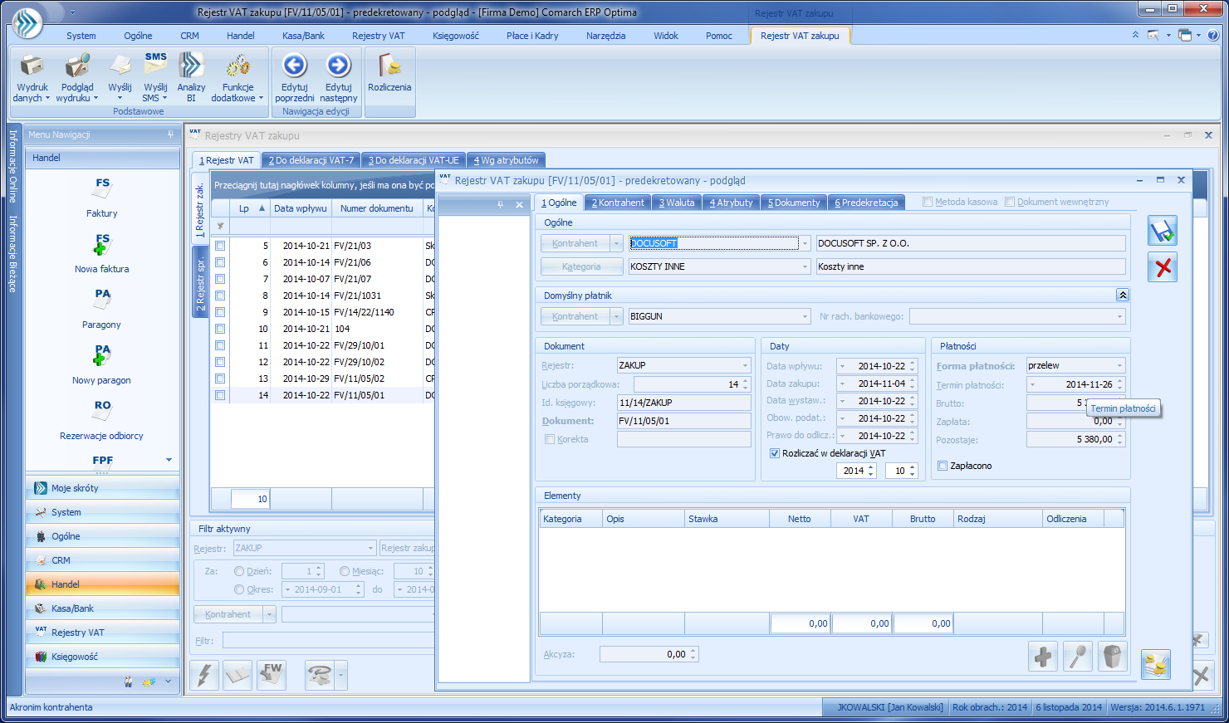
Task: Open Rozliczenia ribbon icon
Action: pos(389,66)
